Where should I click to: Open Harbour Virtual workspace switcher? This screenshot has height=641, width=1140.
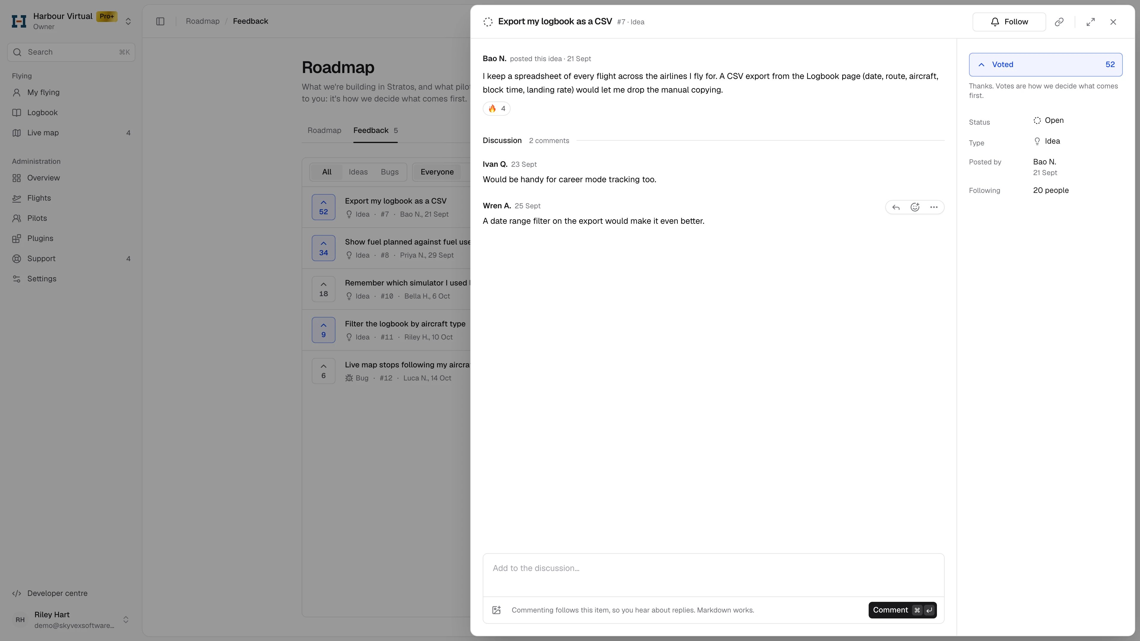point(71,21)
